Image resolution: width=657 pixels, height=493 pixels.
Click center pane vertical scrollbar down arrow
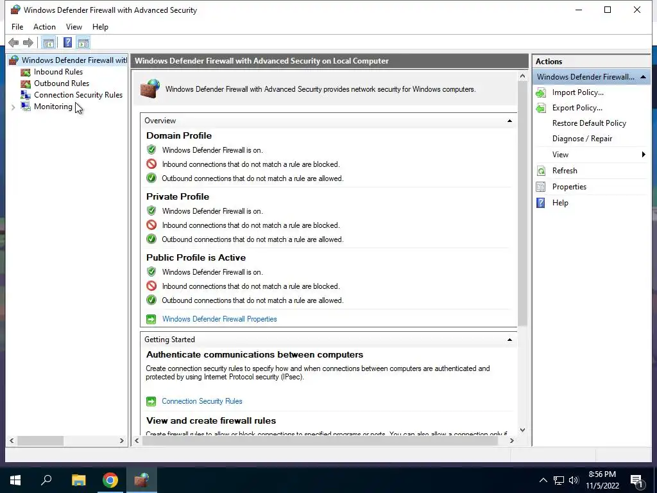coord(522,430)
